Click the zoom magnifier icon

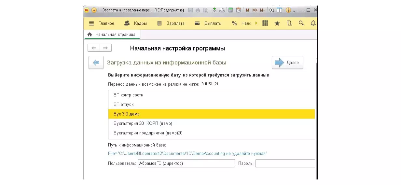pyautogui.click(x=272, y=10)
